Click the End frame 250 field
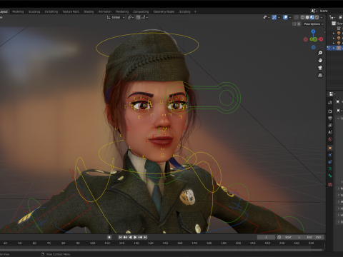Screen dimensions: 343x257 point(314,237)
